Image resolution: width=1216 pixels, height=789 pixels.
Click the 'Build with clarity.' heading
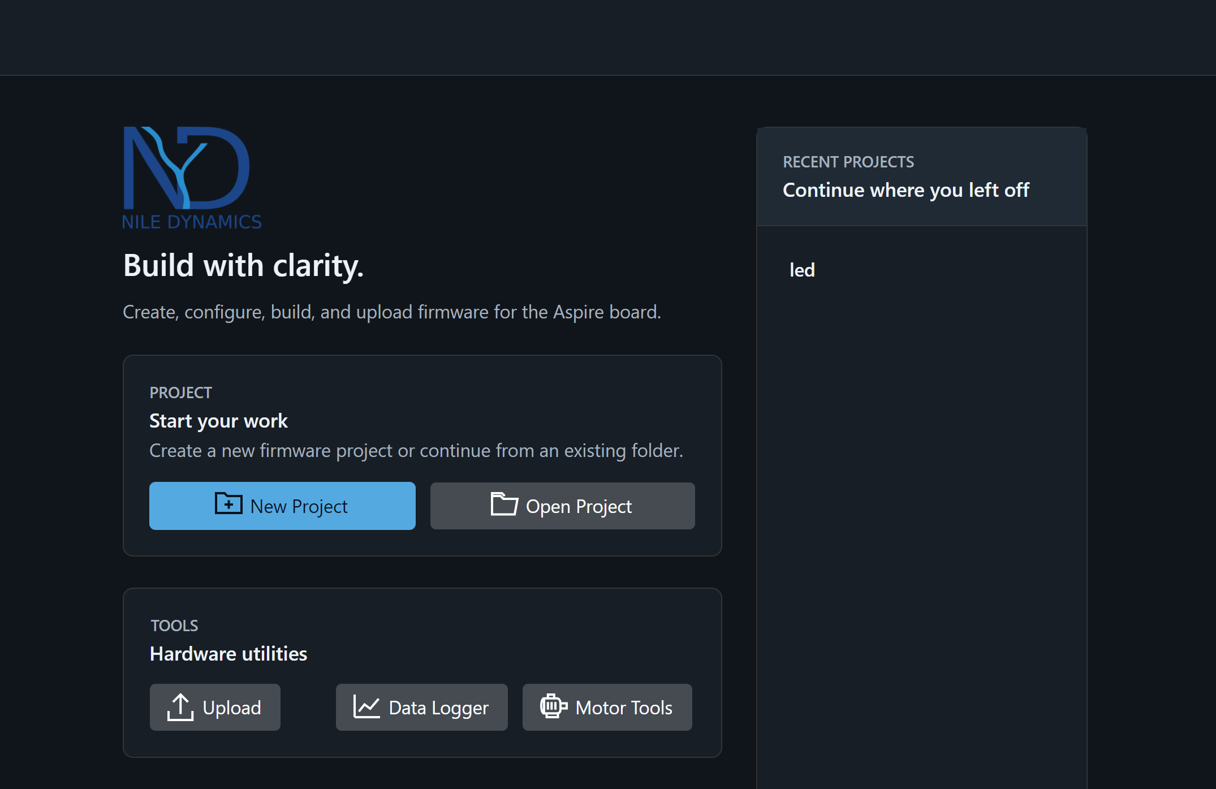[x=243, y=265]
